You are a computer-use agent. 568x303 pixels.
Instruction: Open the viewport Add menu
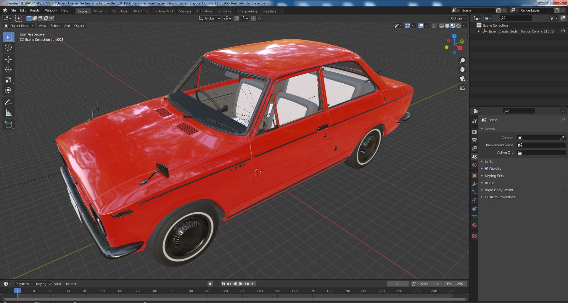(67, 26)
